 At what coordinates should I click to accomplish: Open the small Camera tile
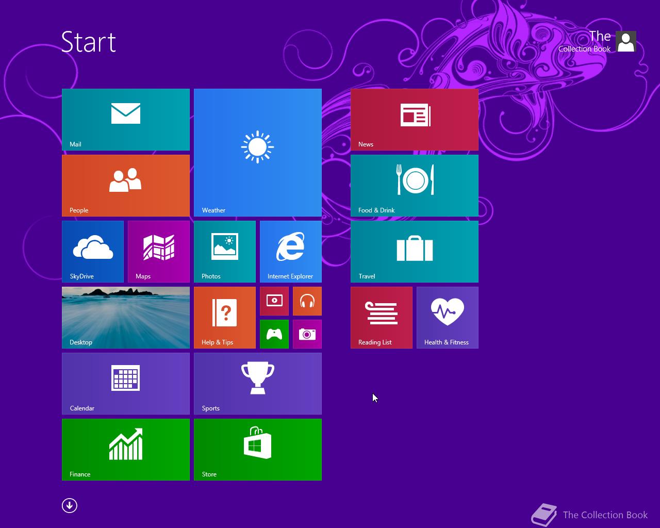[x=307, y=334]
